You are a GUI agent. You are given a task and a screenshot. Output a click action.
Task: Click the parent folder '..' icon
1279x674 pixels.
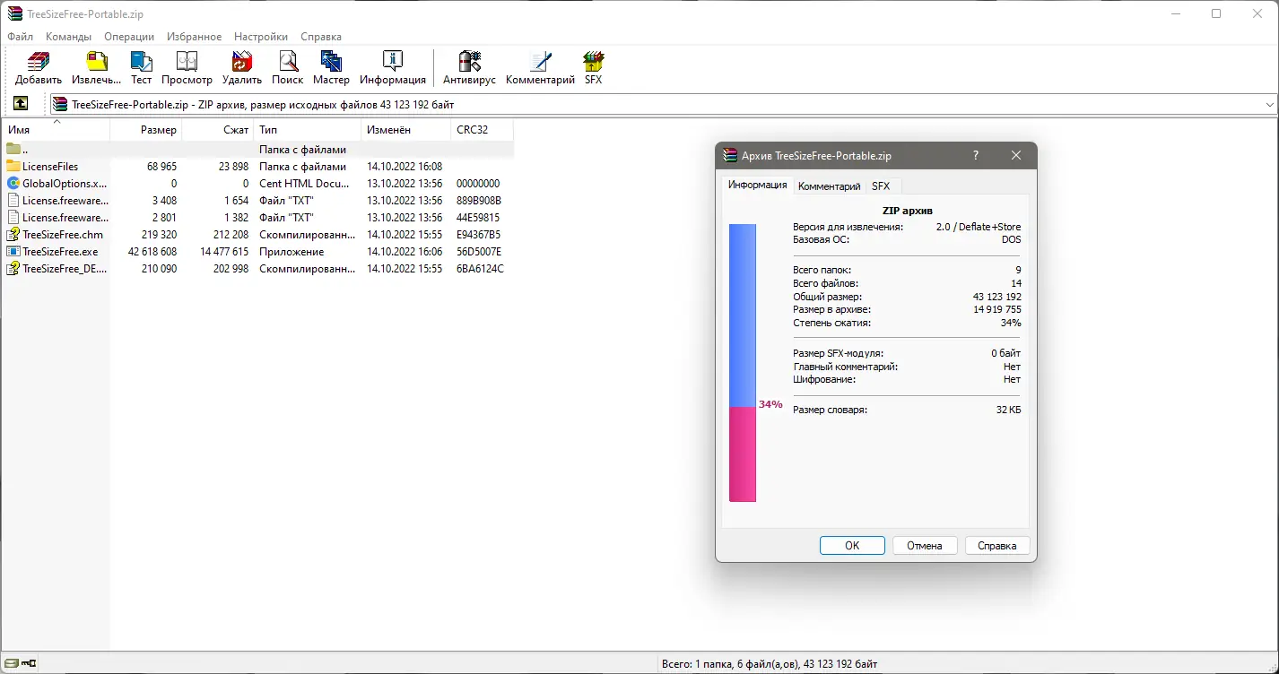pos(13,150)
